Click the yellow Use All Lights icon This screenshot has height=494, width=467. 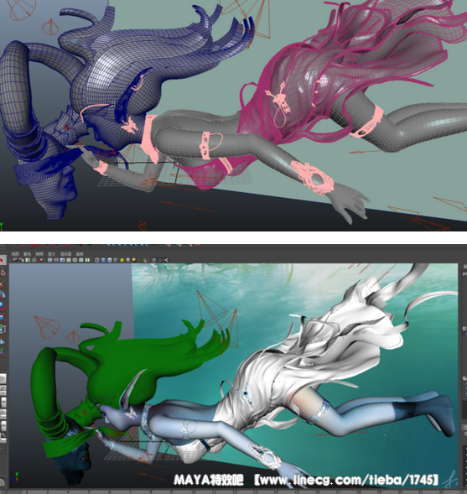122,260
